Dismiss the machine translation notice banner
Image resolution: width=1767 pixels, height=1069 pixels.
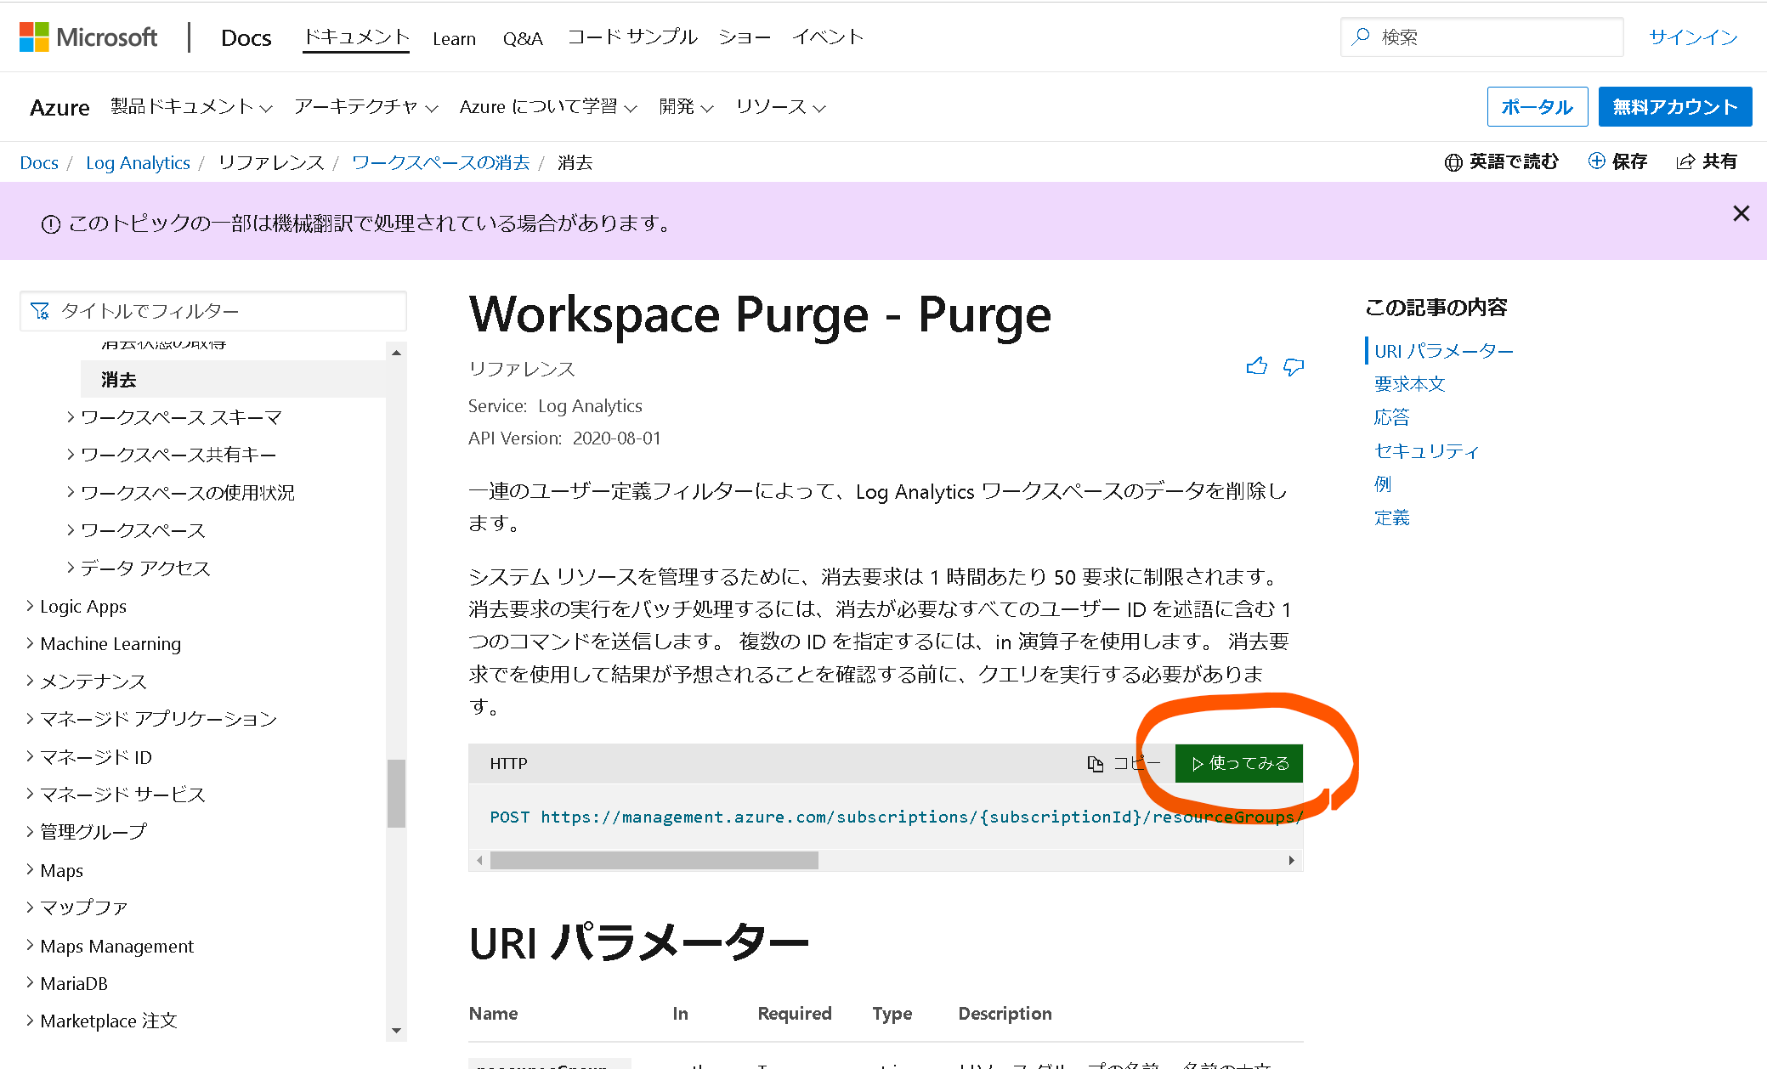pos(1741,213)
